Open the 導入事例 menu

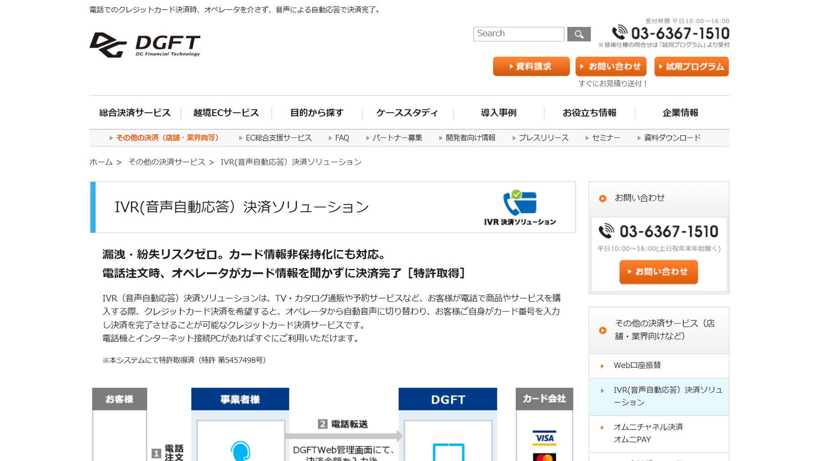click(x=499, y=112)
